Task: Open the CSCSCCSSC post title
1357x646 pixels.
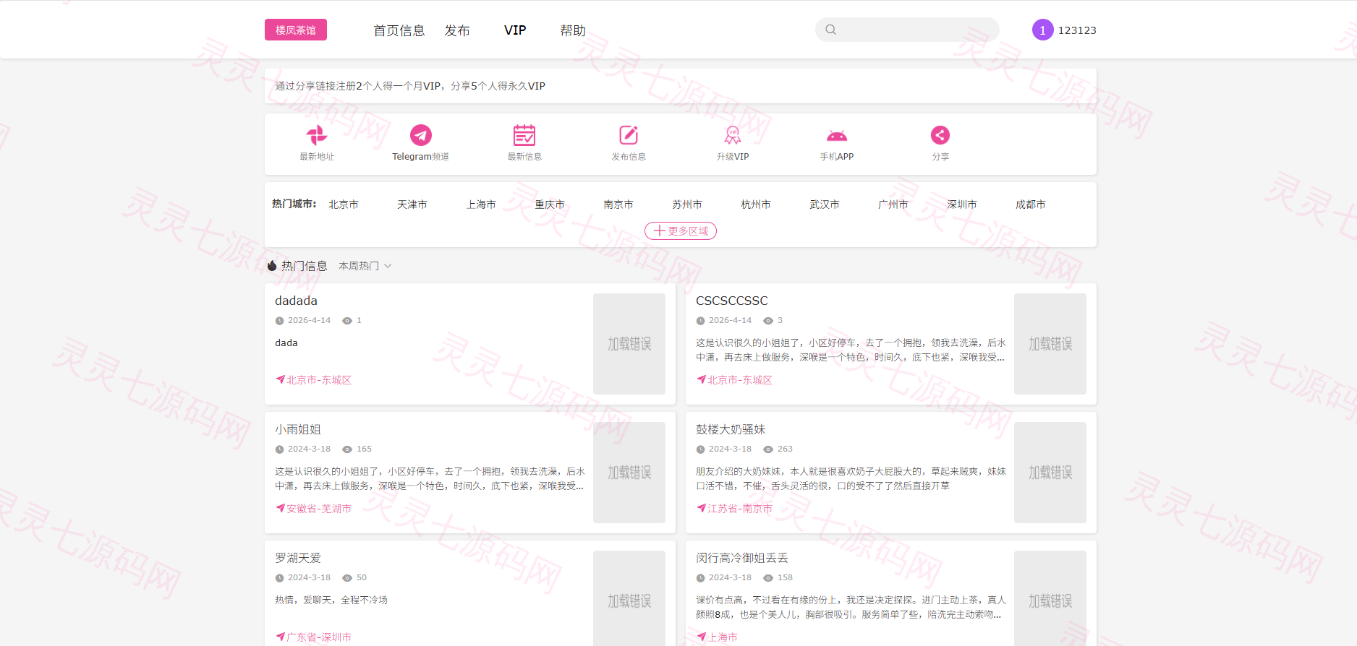Action: coord(732,301)
